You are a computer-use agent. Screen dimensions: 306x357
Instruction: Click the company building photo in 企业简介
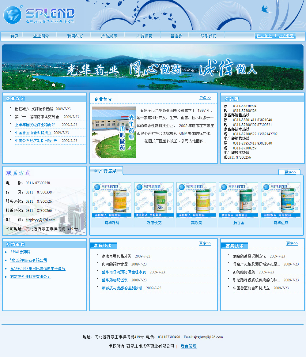(114, 132)
